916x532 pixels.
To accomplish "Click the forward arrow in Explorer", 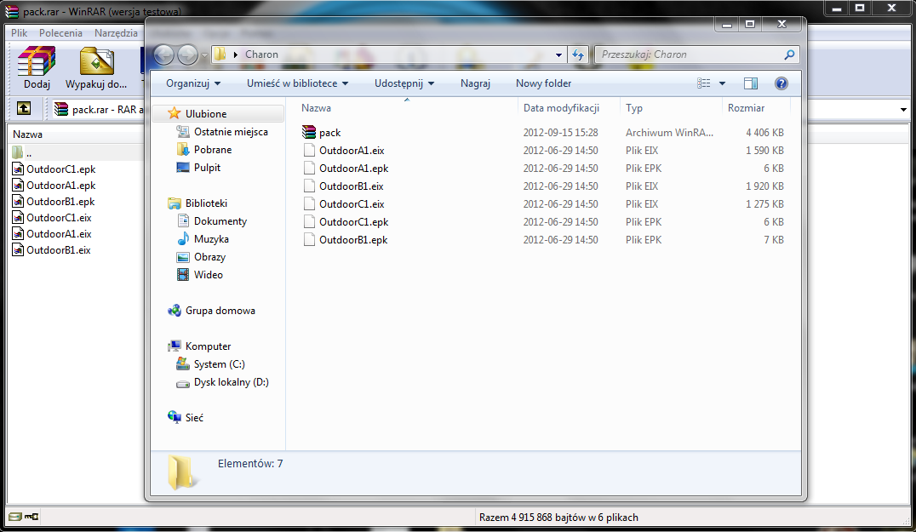I will coord(187,54).
